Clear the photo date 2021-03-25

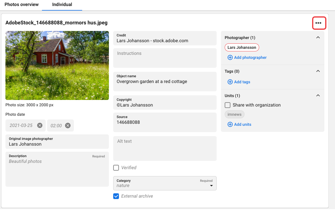coord(40,126)
